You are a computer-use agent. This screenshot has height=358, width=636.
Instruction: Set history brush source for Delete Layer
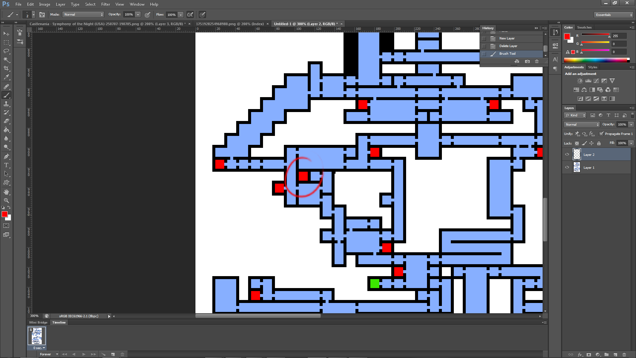484,46
